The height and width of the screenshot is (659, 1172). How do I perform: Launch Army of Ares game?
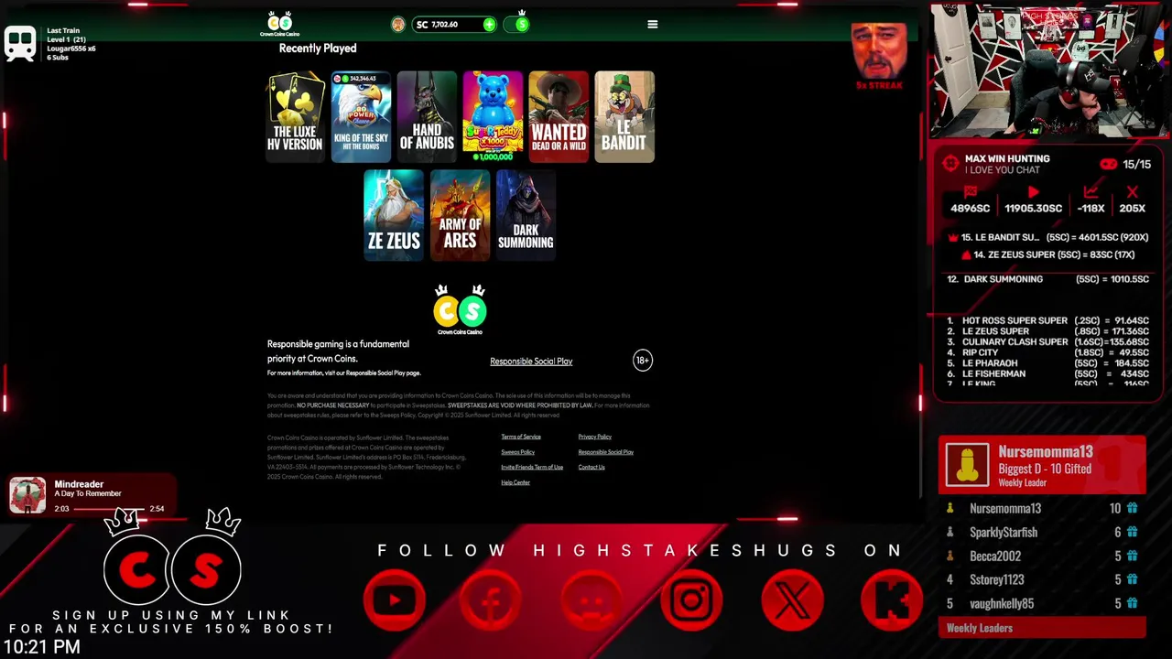click(460, 215)
